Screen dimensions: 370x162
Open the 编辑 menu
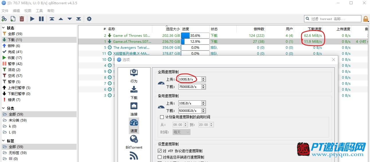(16, 11)
